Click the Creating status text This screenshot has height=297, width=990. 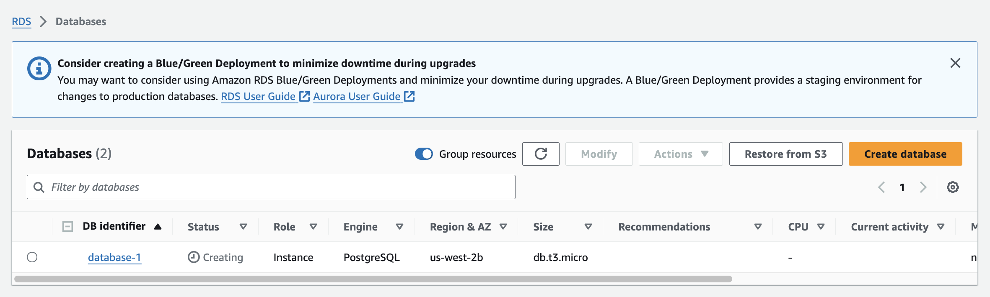tap(223, 257)
